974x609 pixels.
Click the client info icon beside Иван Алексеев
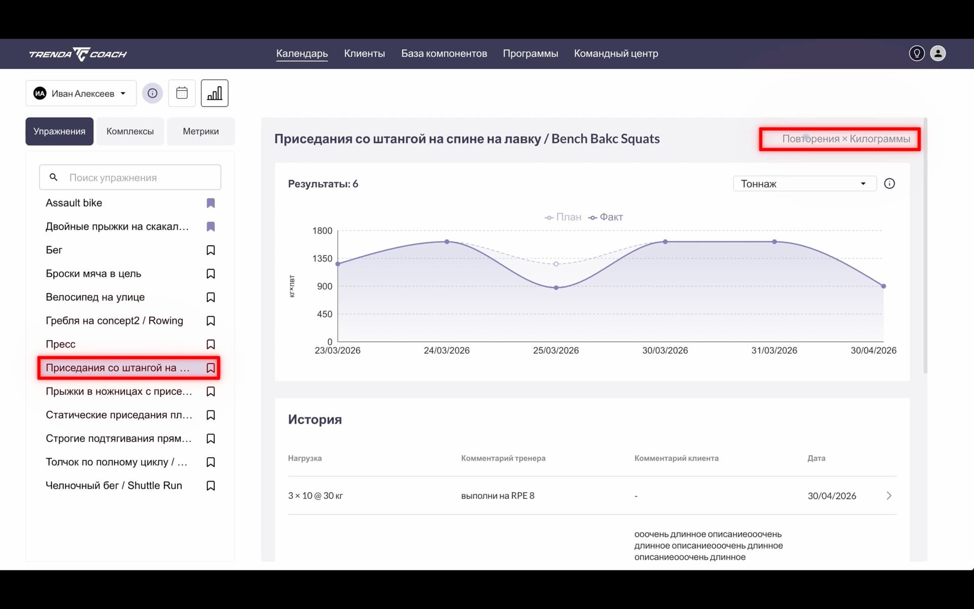pos(152,93)
